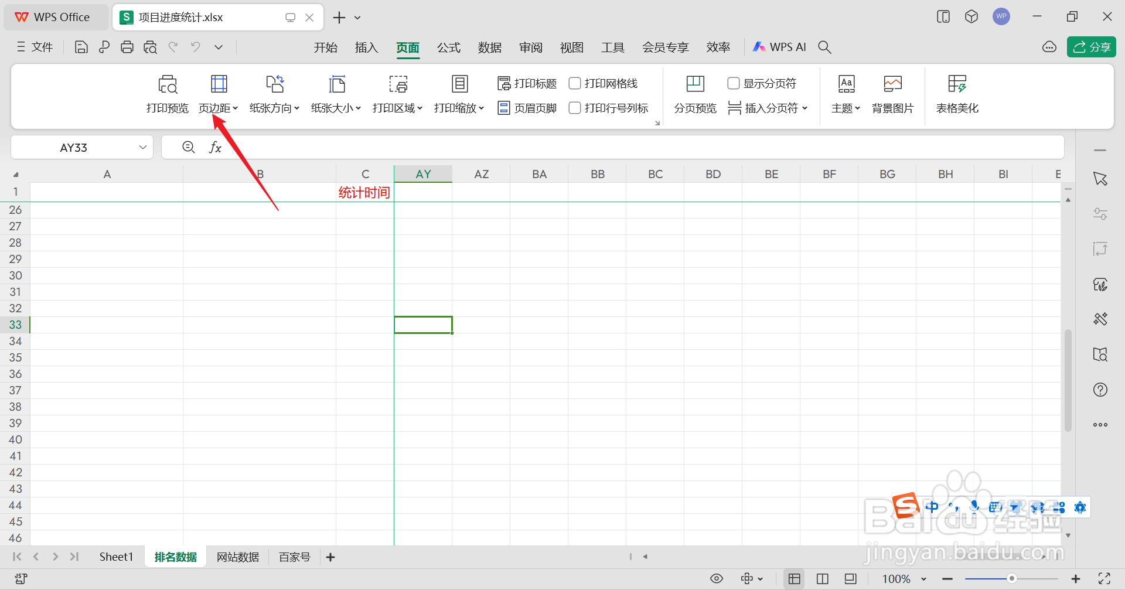Toggle 显示分页符 checkbox
1125x590 pixels.
[x=734, y=84]
